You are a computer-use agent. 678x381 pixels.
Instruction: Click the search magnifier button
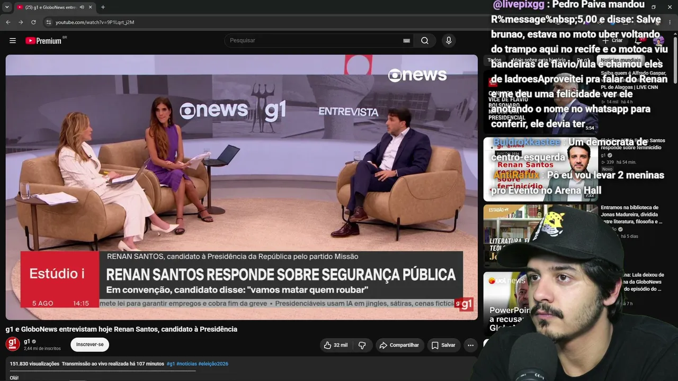(x=425, y=41)
